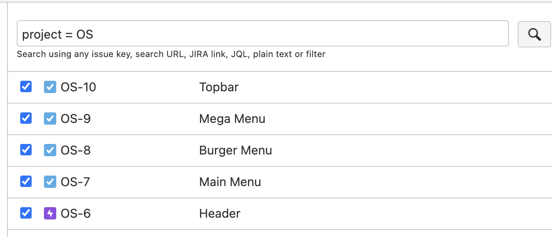Uncheck the OS-8 Burger Menu checkbox
This screenshot has height=237, width=552.
click(26, 150)
